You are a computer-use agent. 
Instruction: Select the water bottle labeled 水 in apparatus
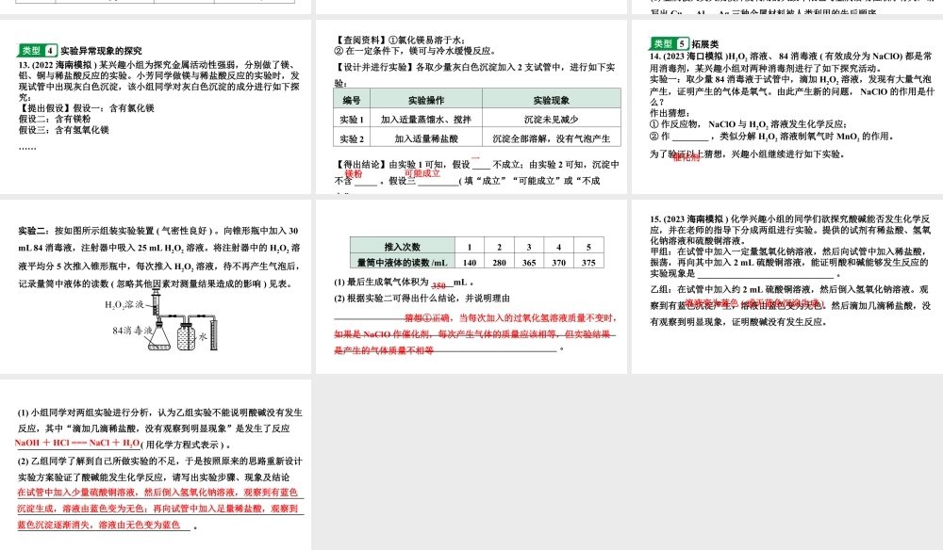point(185,337)
